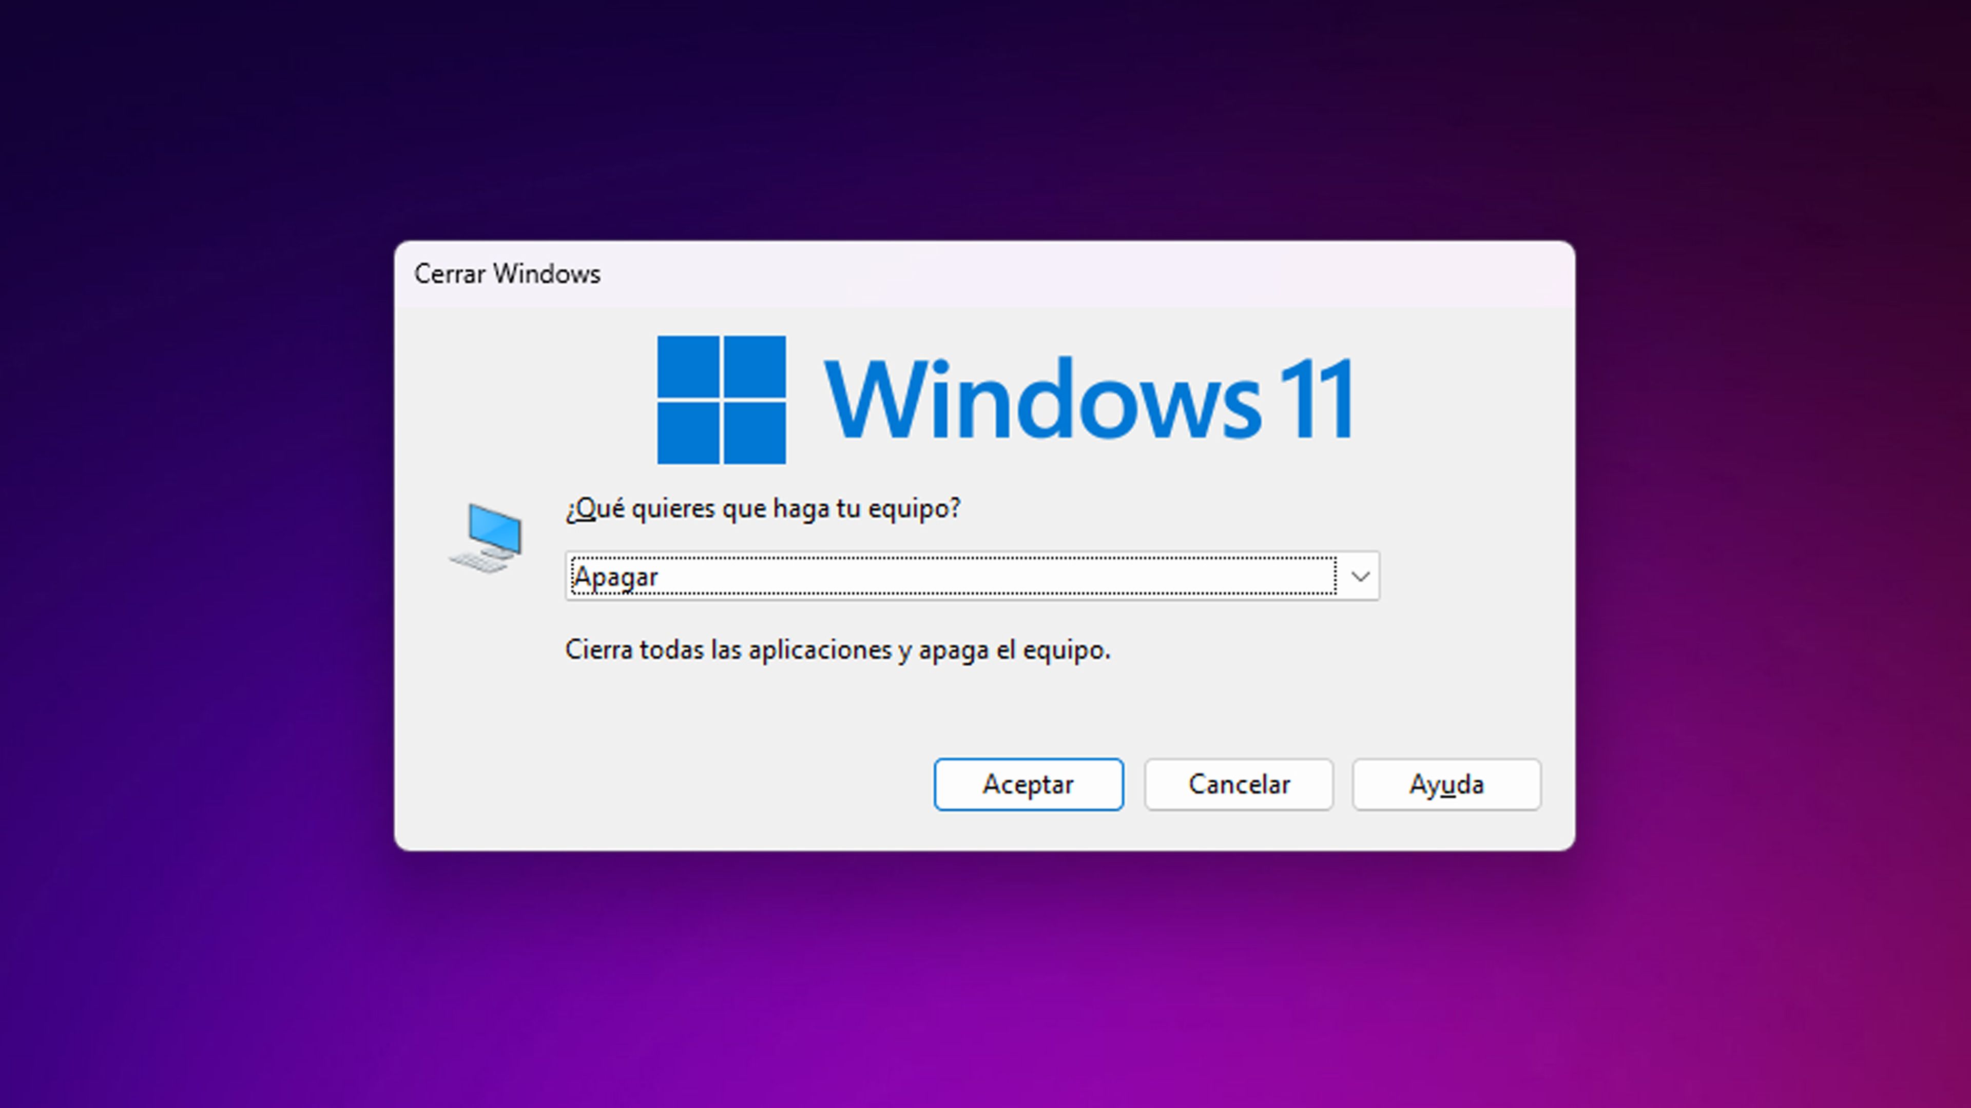The image size is (1971, 1108).
Task: Click the computer icon in the dialog
Action: (486, 538)
